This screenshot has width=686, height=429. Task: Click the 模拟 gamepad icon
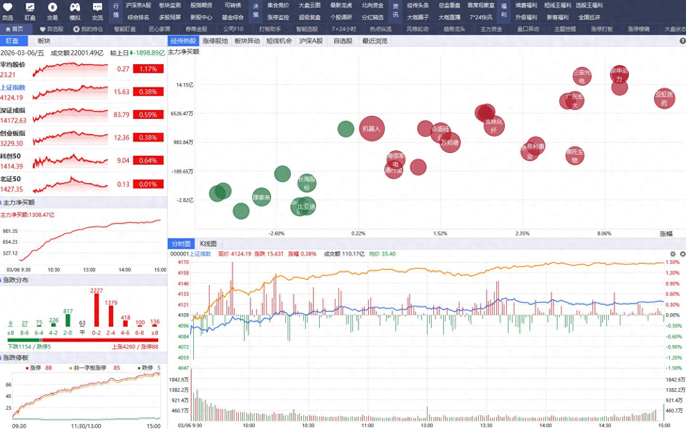point(75,8)
